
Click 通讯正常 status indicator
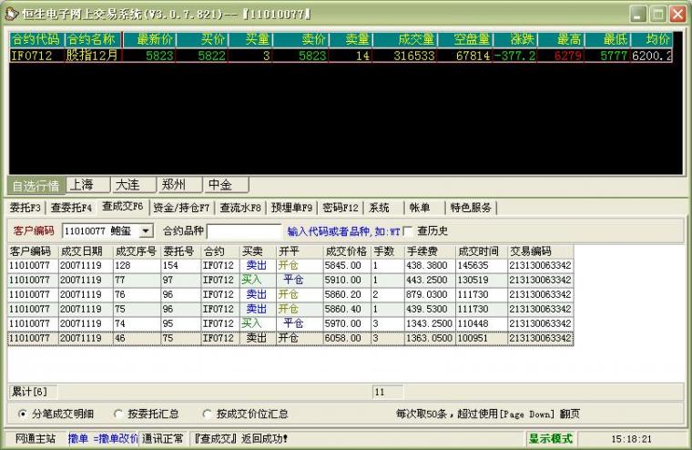pos(162,438)
